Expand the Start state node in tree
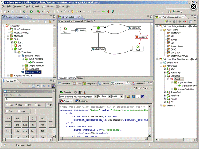 tap(12, 42)
